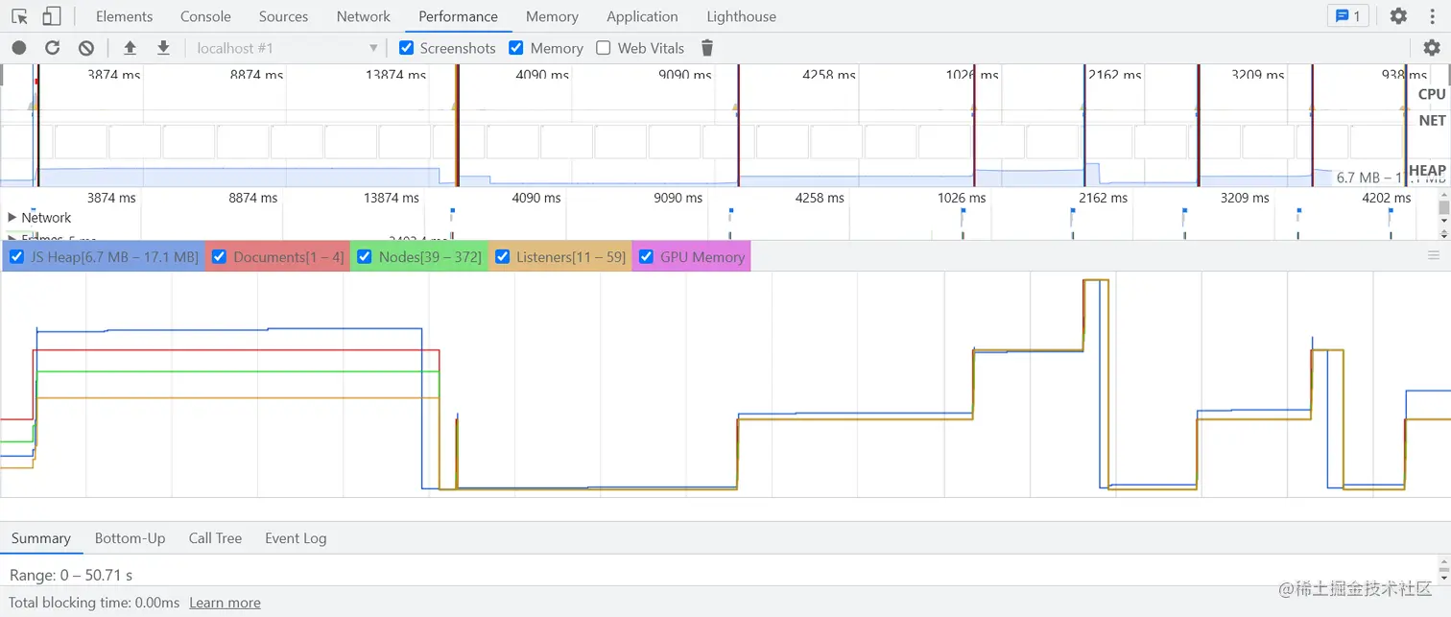Screen dimensions: 1451x617
Task: Enable the Web Vitals checkbox
Action: pyautogui.click(x=604, y=48)
